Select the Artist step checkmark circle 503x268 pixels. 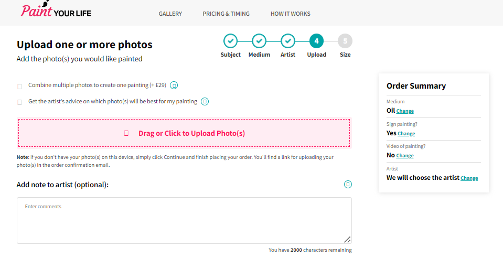pyautogui.click(x=288, y=41)
